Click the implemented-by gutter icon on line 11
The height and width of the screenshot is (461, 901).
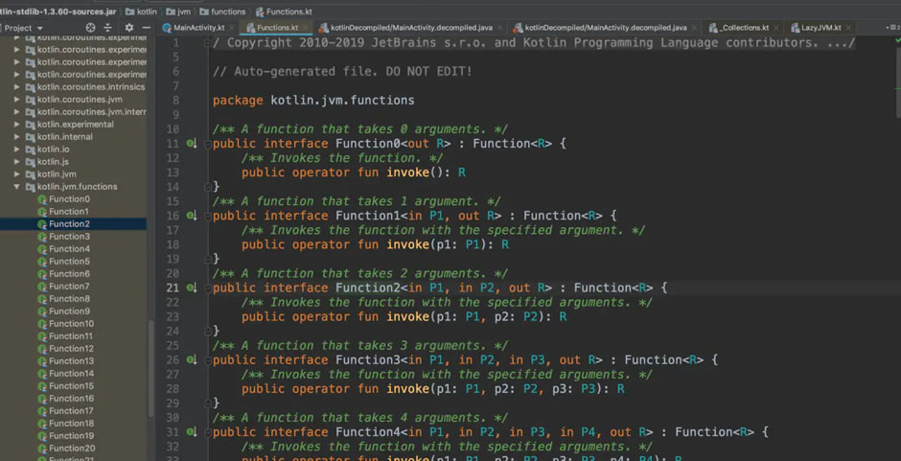pyautogui.click(x=191, y=144)
